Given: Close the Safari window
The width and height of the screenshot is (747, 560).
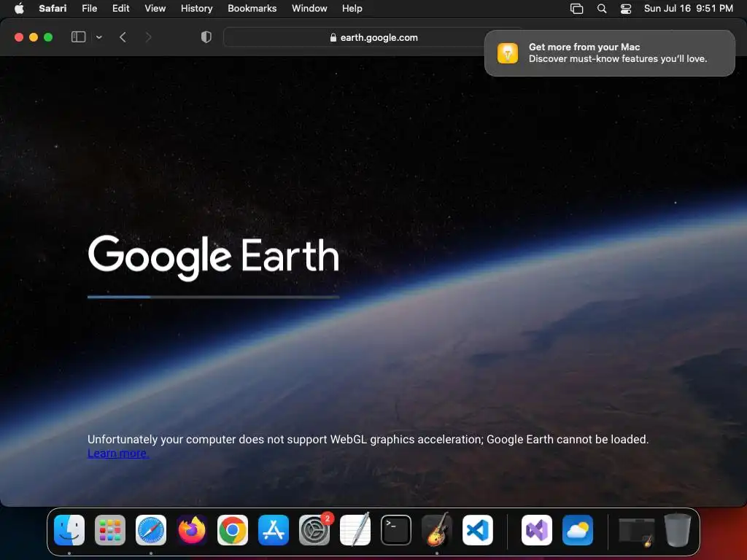Looking at the screenshot, I should [19, 37].
